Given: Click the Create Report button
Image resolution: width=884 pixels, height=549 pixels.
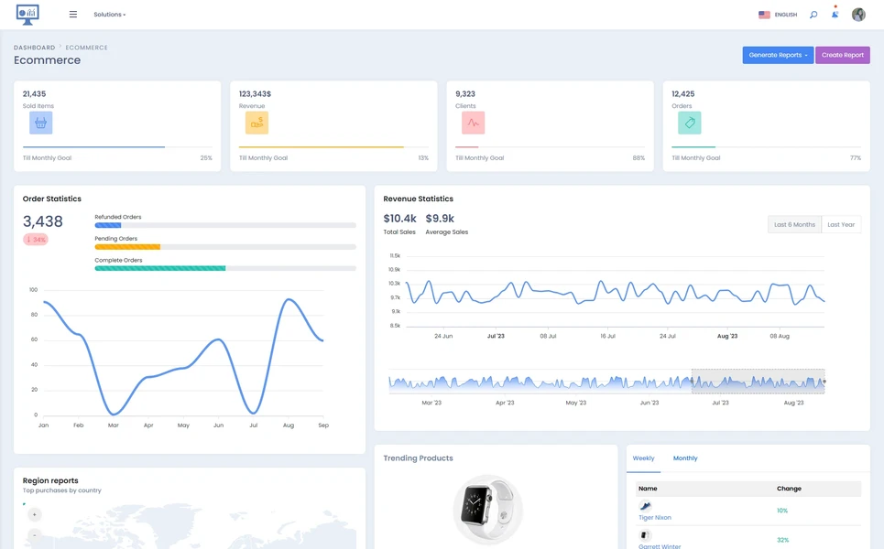Looking at the screenshot, I should pos(842,55).
